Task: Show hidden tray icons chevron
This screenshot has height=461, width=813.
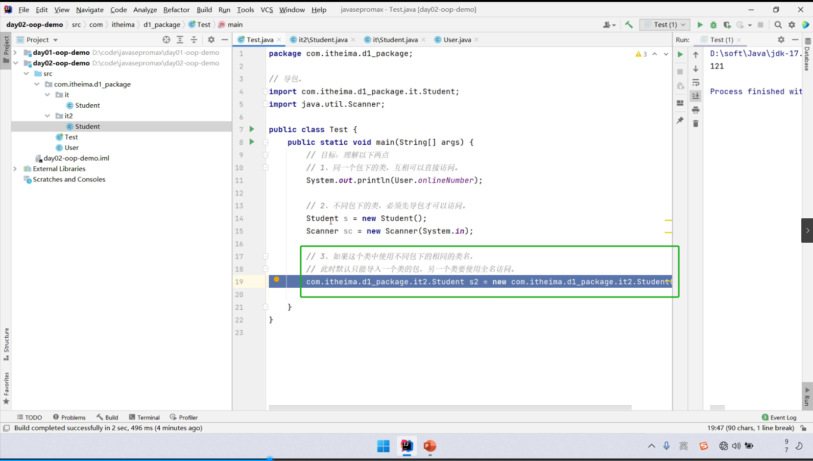Action: point(651,446)
